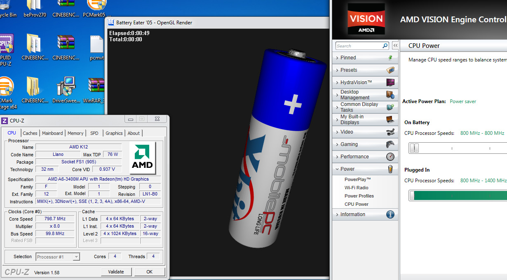Switch to the SPD tab in CPU-Z
The height and width of the screenshot is (280, 507).
(x=94, y=133)
